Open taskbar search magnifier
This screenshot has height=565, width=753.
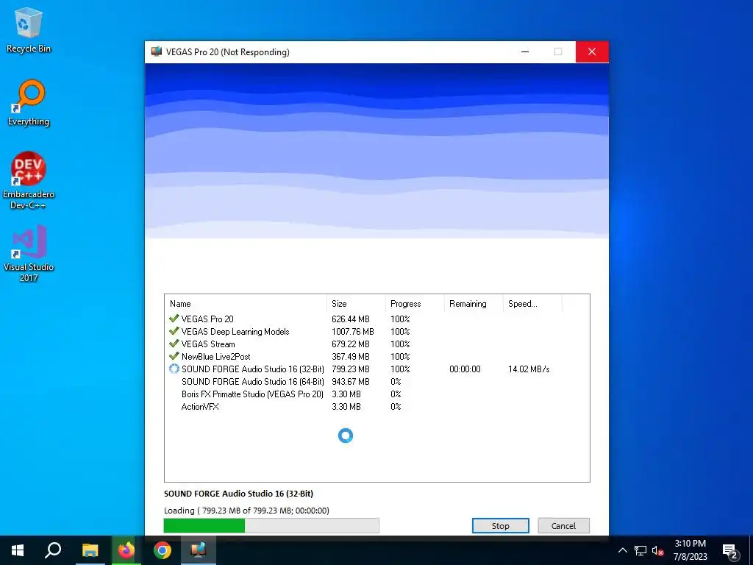click(53, 550)
